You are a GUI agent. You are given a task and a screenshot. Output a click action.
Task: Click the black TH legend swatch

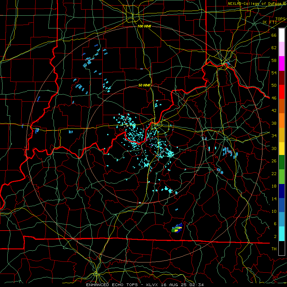pyautogui.click(x=282, y=248)
